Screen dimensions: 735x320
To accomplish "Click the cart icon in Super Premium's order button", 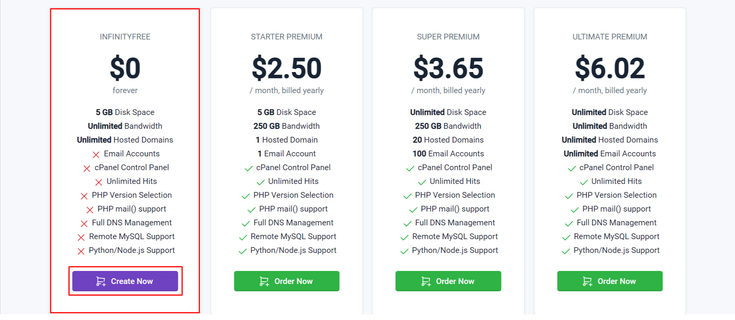I will [x=426, y=282].
